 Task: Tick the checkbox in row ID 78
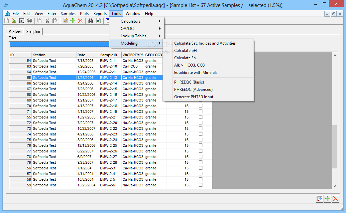[x=200, y=157]
